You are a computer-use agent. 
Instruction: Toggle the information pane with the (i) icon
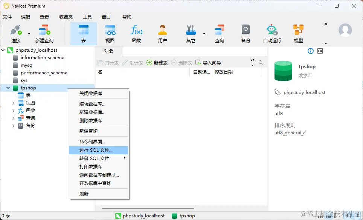(310, 51)
